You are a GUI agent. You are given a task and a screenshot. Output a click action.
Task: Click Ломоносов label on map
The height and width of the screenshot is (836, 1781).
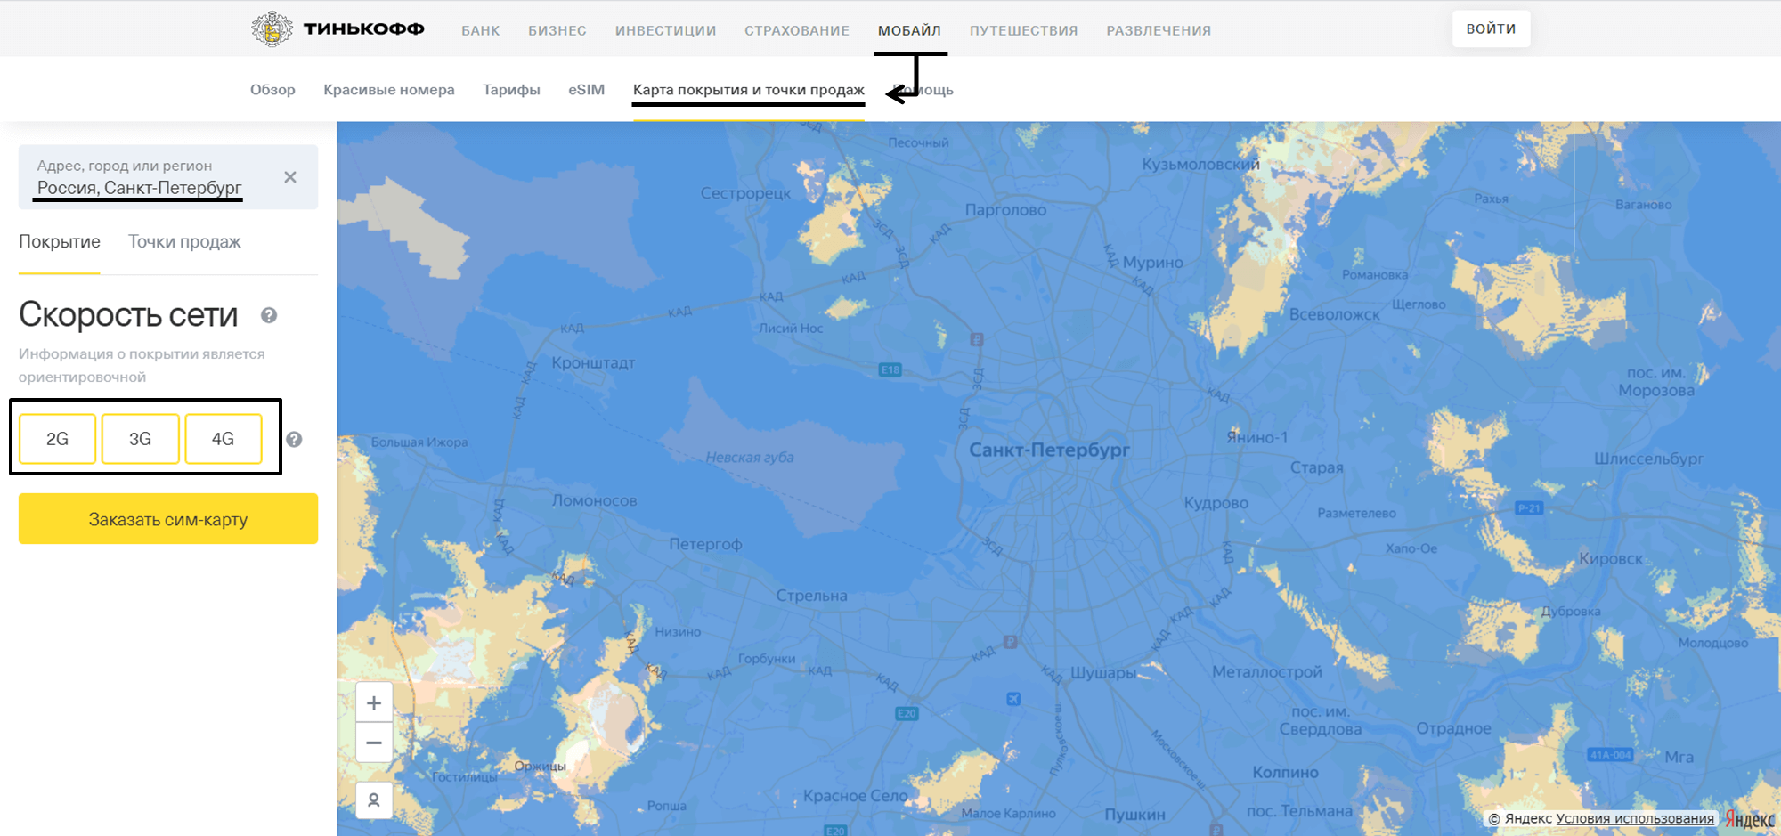pyautogui.click(x=595, y=501)
